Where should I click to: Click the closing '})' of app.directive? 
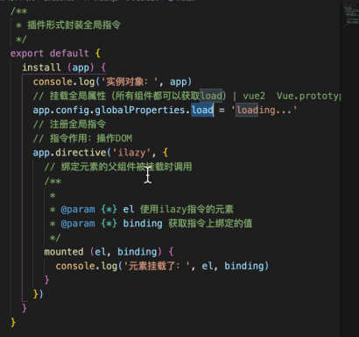coord(39,294)
